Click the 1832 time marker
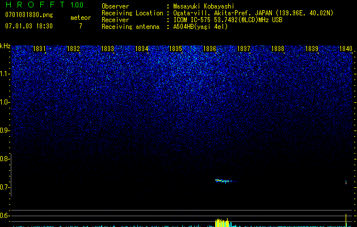This screenshot has height=227, width=357. point(74,49)
